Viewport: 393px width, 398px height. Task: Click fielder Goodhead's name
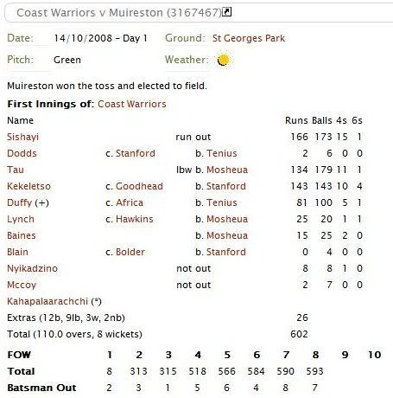(139, 186)
